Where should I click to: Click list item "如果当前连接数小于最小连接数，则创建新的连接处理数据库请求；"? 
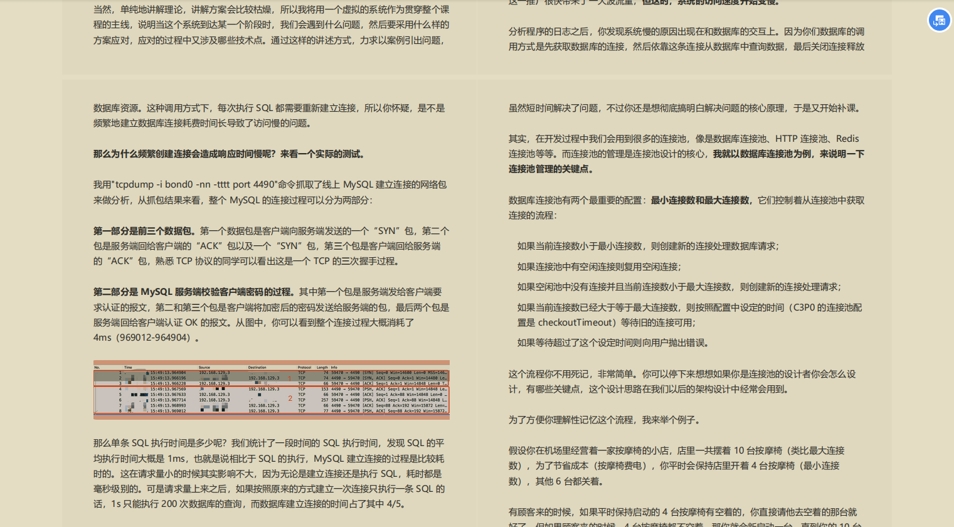point(648,246)
